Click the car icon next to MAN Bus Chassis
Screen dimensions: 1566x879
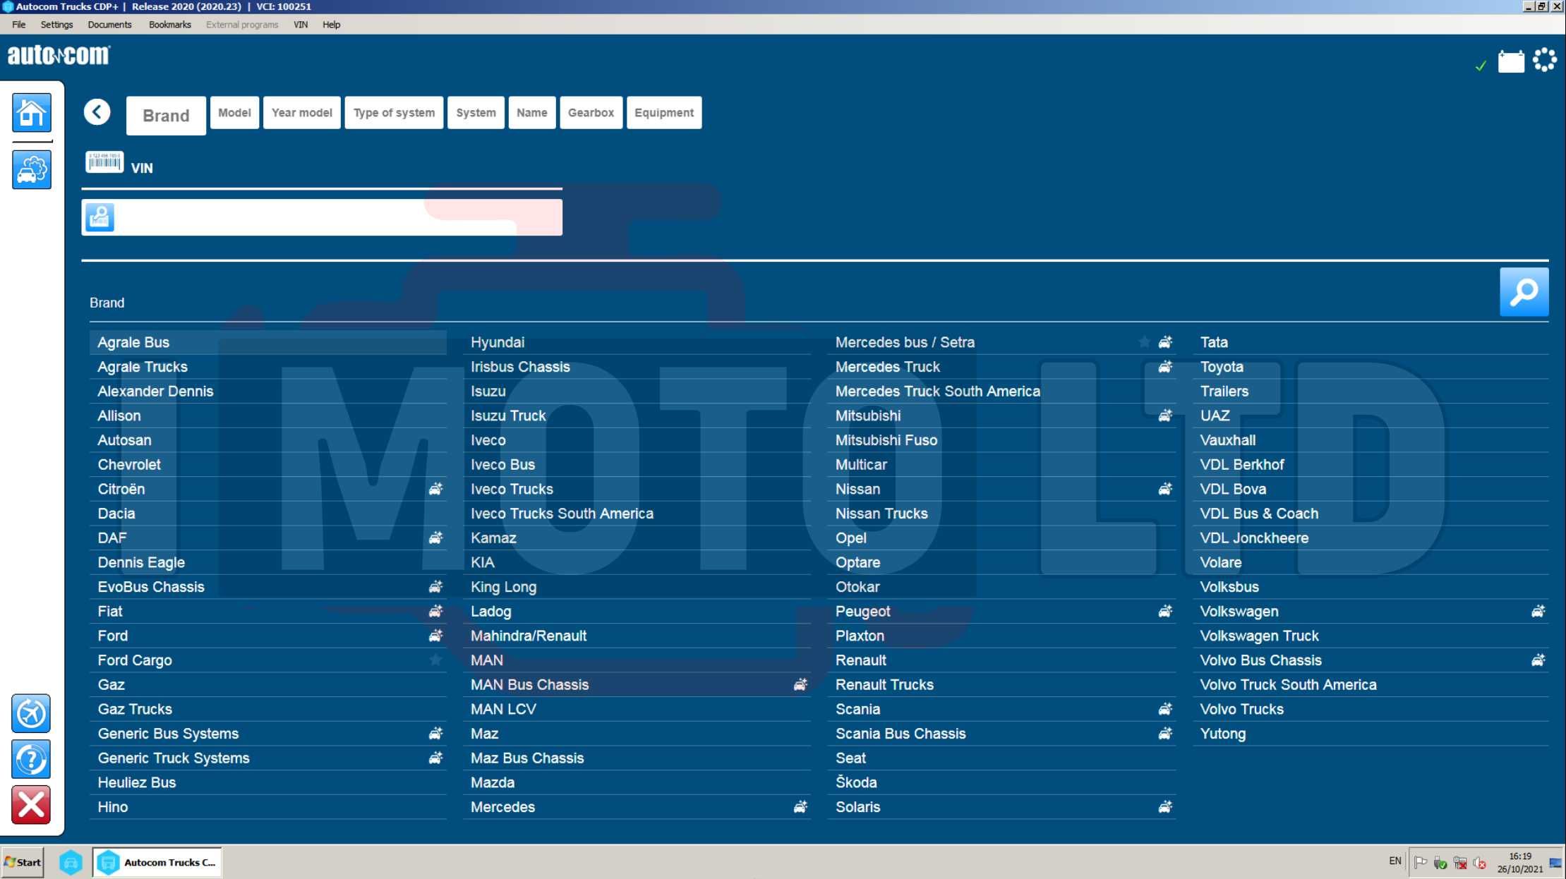(800, 684)
